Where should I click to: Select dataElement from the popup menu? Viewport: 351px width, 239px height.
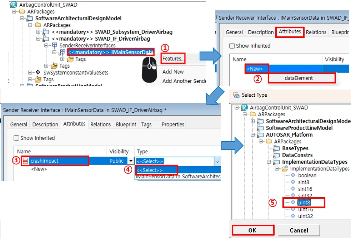[x=299, y=78]
